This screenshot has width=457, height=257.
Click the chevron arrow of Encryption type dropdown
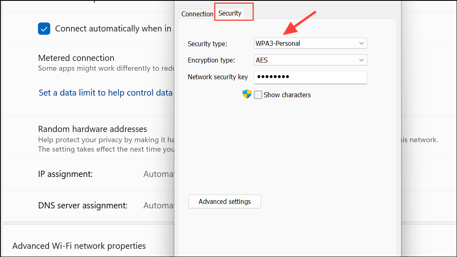click(361, 60)
